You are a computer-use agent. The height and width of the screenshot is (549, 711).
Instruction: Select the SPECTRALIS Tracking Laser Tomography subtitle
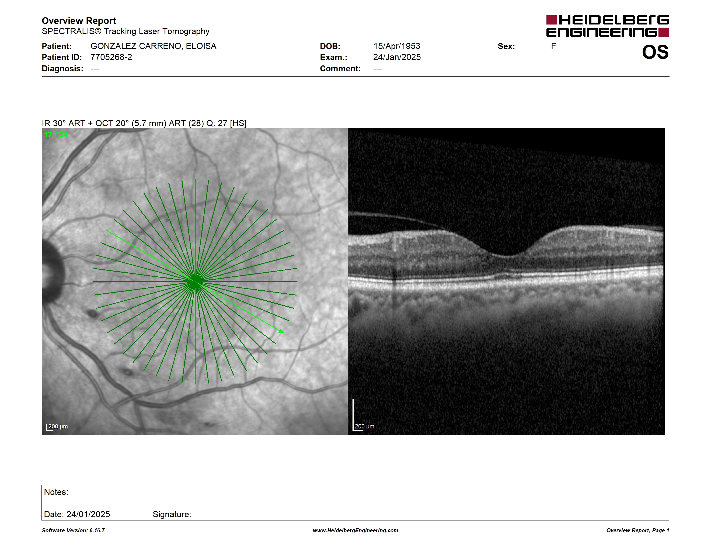tap(125, 31)
